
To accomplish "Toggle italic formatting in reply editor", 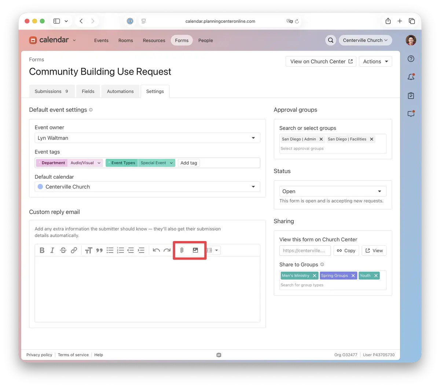I will click(x=52, y=250).
